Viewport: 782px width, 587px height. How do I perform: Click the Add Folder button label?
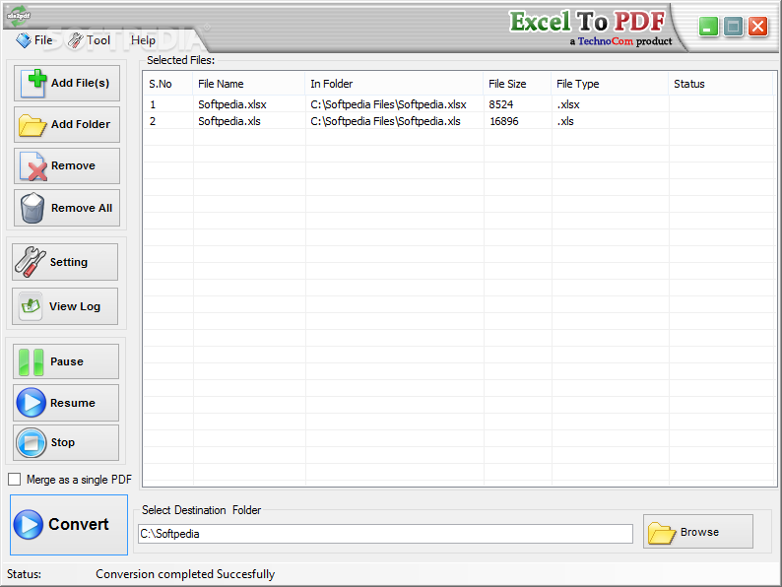[81, 124]
